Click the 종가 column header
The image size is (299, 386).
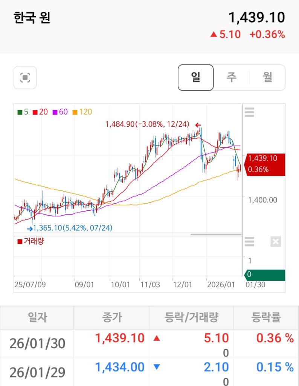tap(112, 317)
